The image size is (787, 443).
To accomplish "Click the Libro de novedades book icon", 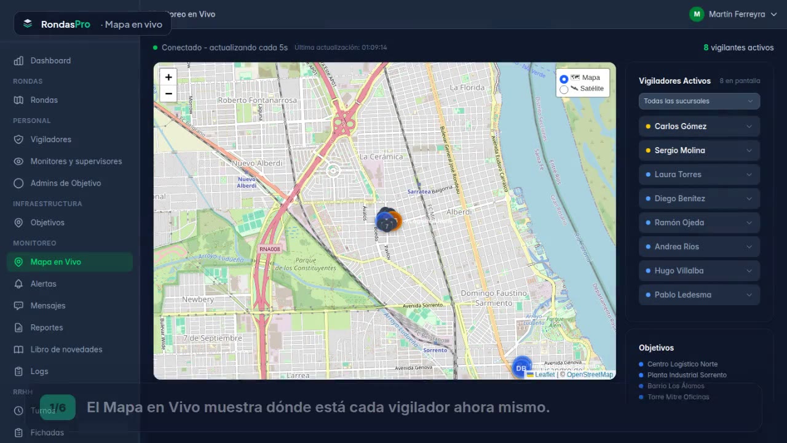I will click(x=18, y=349).
